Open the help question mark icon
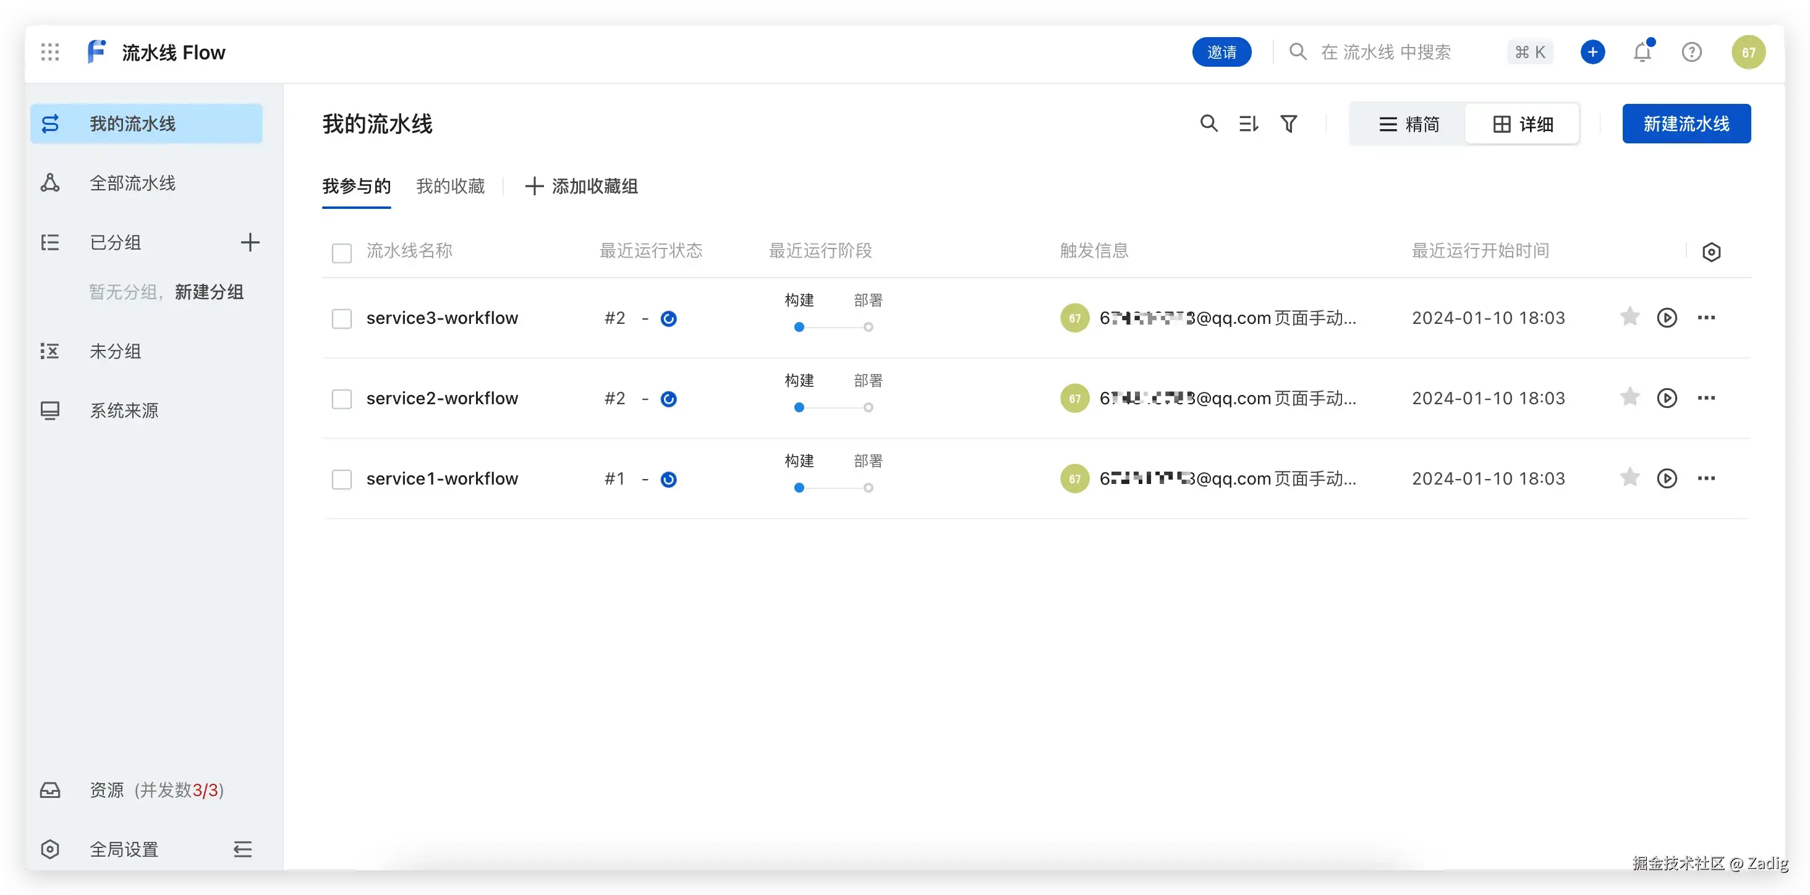 pyautogui.click(x=1691, y=52)
